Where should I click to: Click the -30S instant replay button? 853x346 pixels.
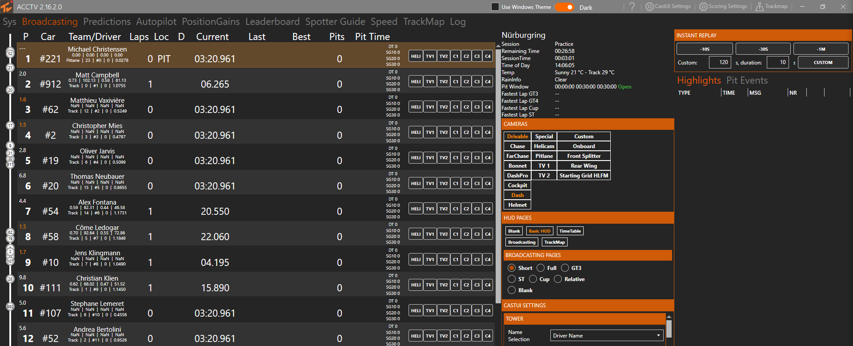pyautogui.click(x=763, y=49)
